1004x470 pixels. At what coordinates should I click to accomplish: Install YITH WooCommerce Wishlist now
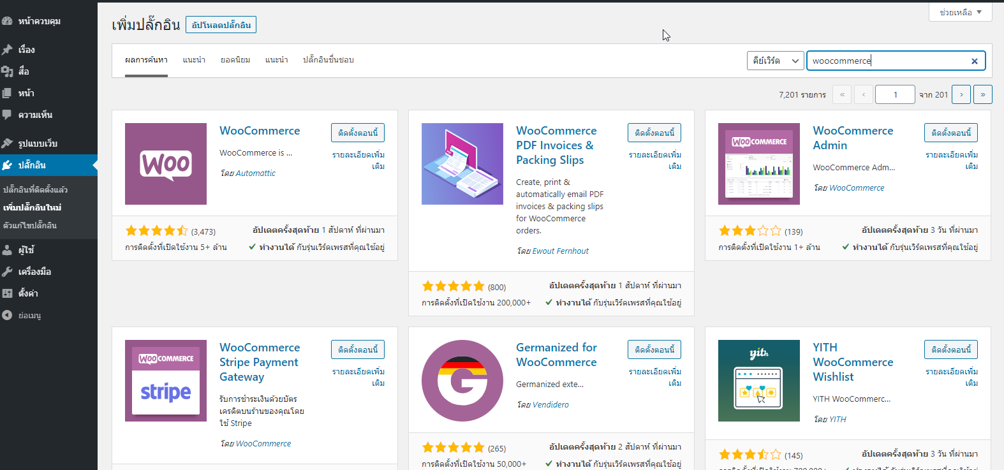click(951, 349)
